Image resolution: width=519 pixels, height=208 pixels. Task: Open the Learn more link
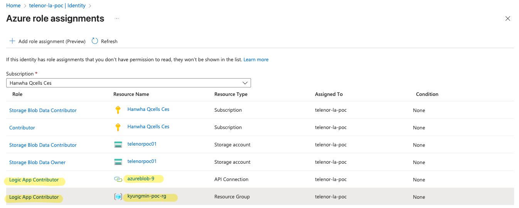click(256, 60)
